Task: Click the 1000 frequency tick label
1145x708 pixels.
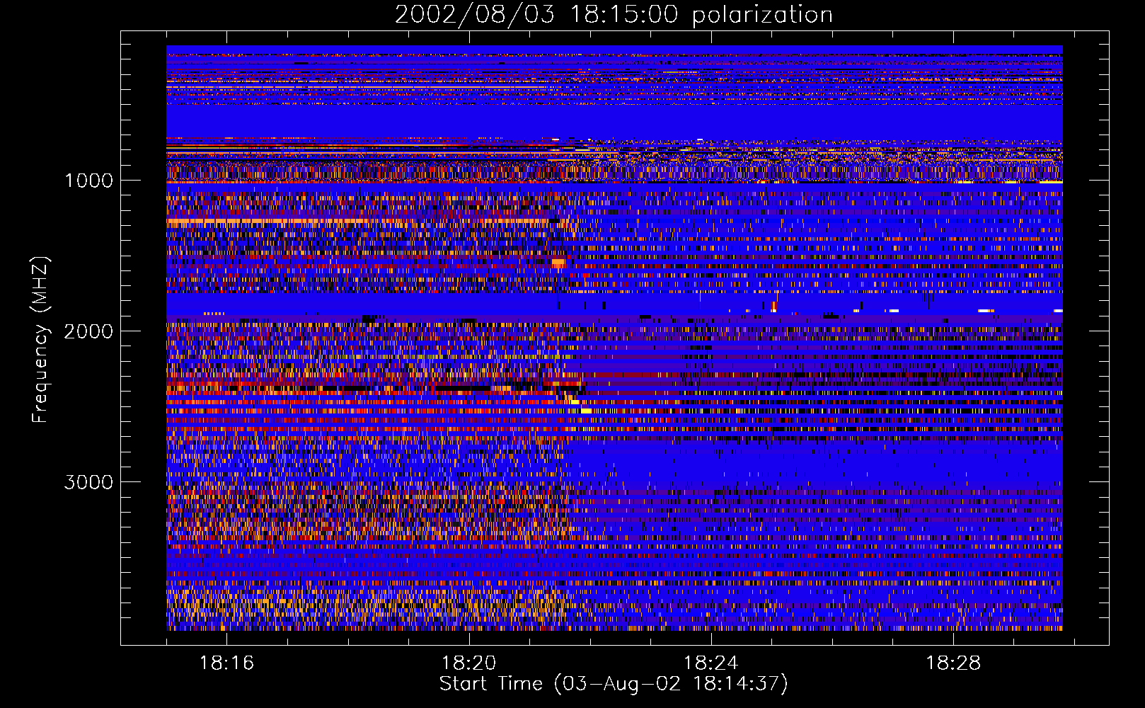Action: coord(88,181)
